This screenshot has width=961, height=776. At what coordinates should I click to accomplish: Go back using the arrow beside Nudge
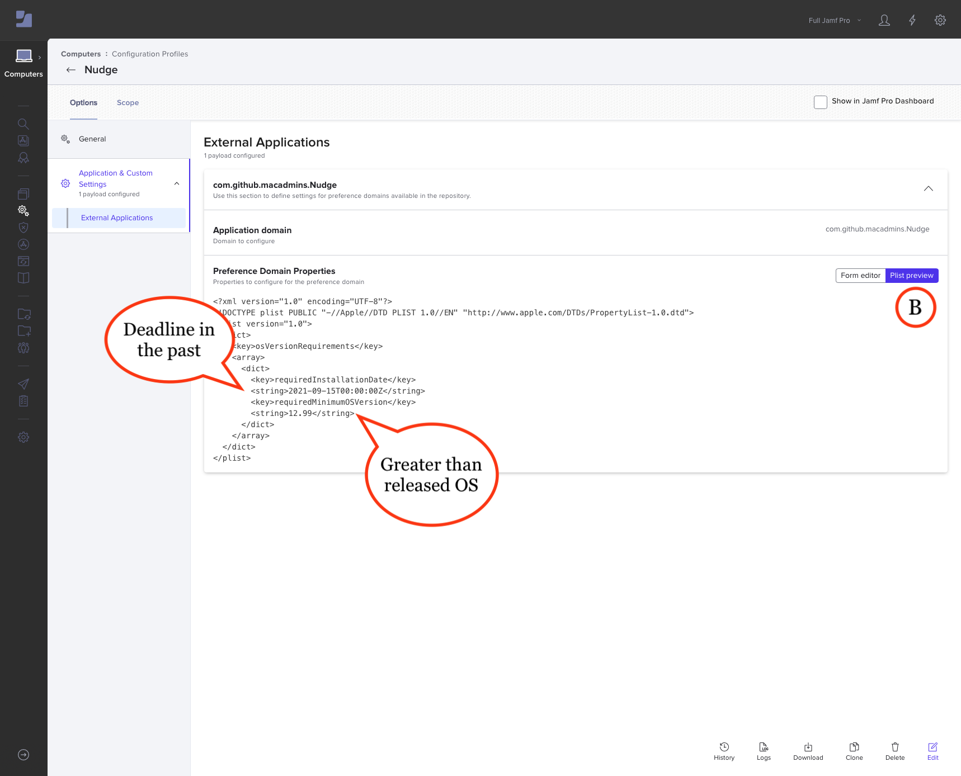coord(71,70)
